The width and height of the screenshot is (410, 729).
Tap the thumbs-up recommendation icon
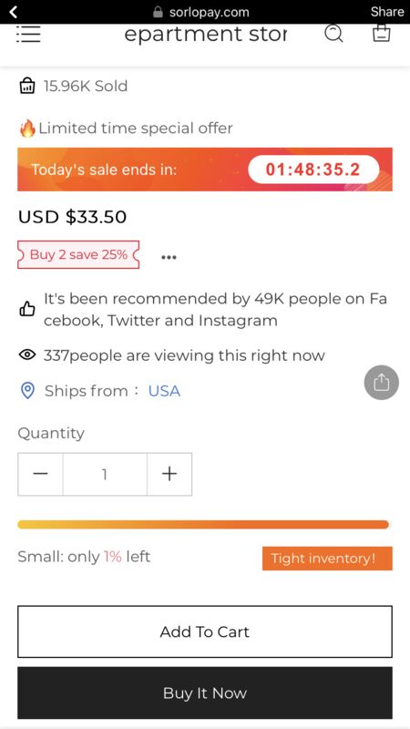(27, 309)
